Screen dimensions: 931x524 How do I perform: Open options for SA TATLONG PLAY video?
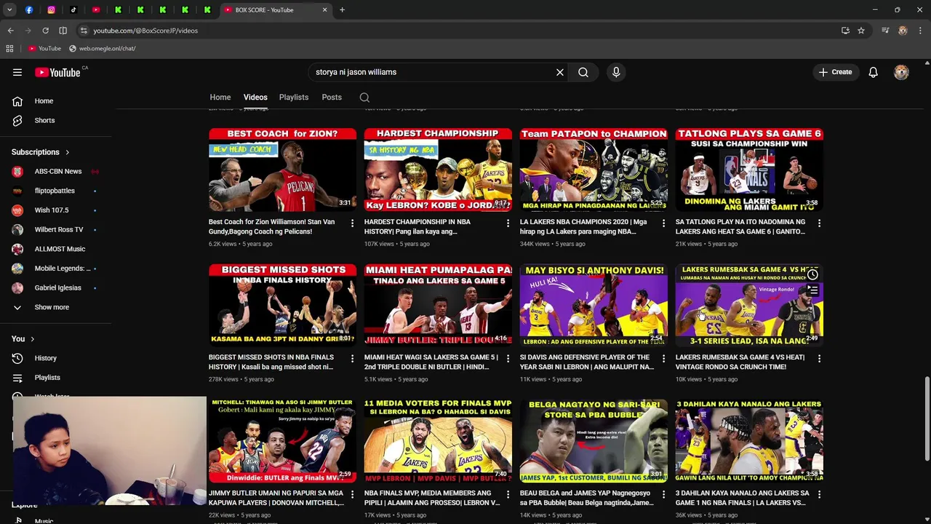pos(819,223)
